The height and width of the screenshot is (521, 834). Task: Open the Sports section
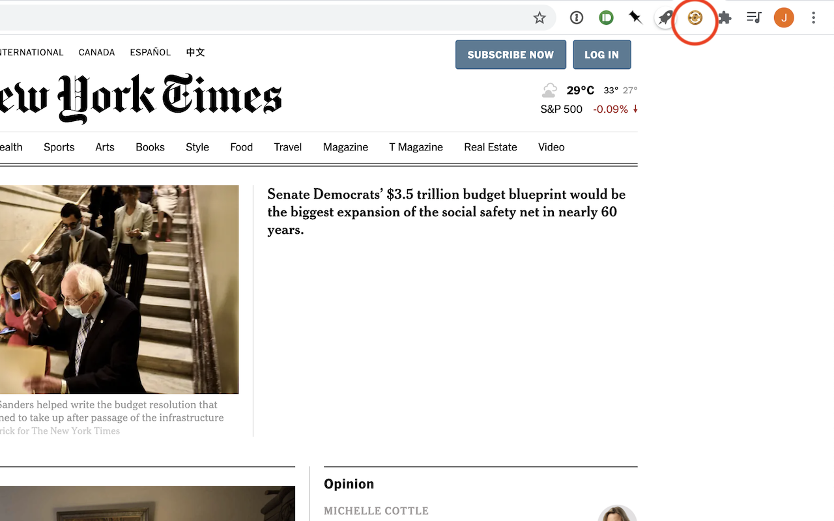(x=59, y=147)
